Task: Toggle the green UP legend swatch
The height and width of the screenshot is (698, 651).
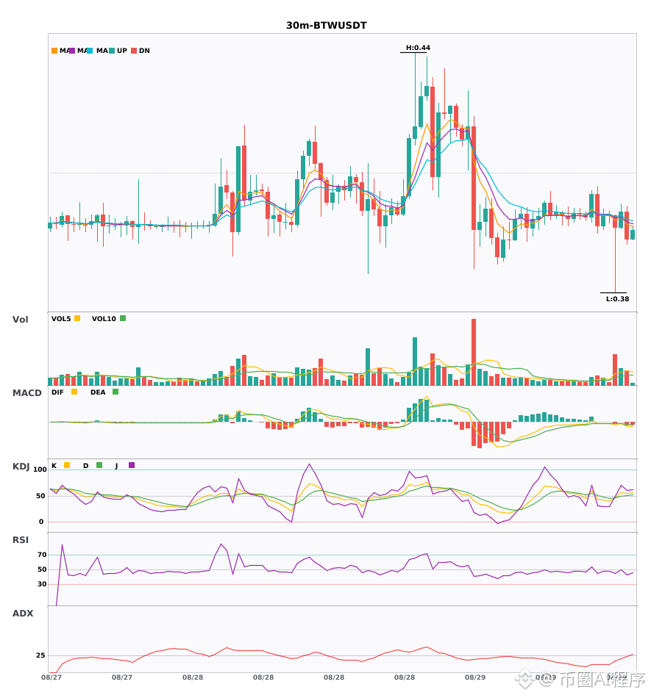Action: pos(112,51)
